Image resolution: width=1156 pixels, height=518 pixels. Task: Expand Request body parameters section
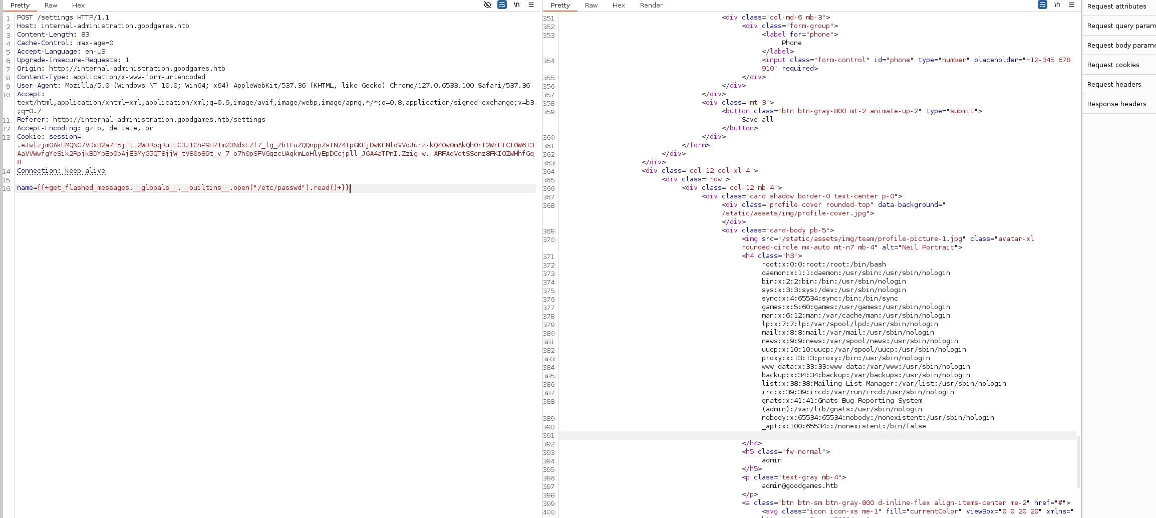(1119, 46)
